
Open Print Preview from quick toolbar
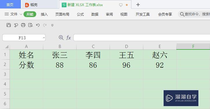point(30,25)
